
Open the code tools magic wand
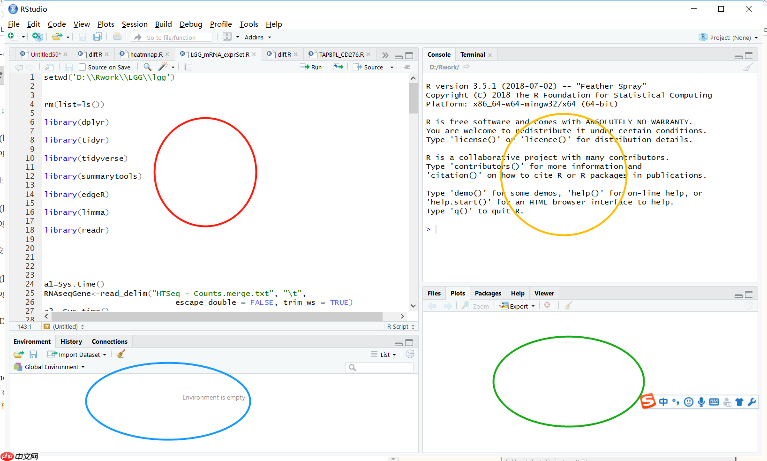click(x=163, y=67)
